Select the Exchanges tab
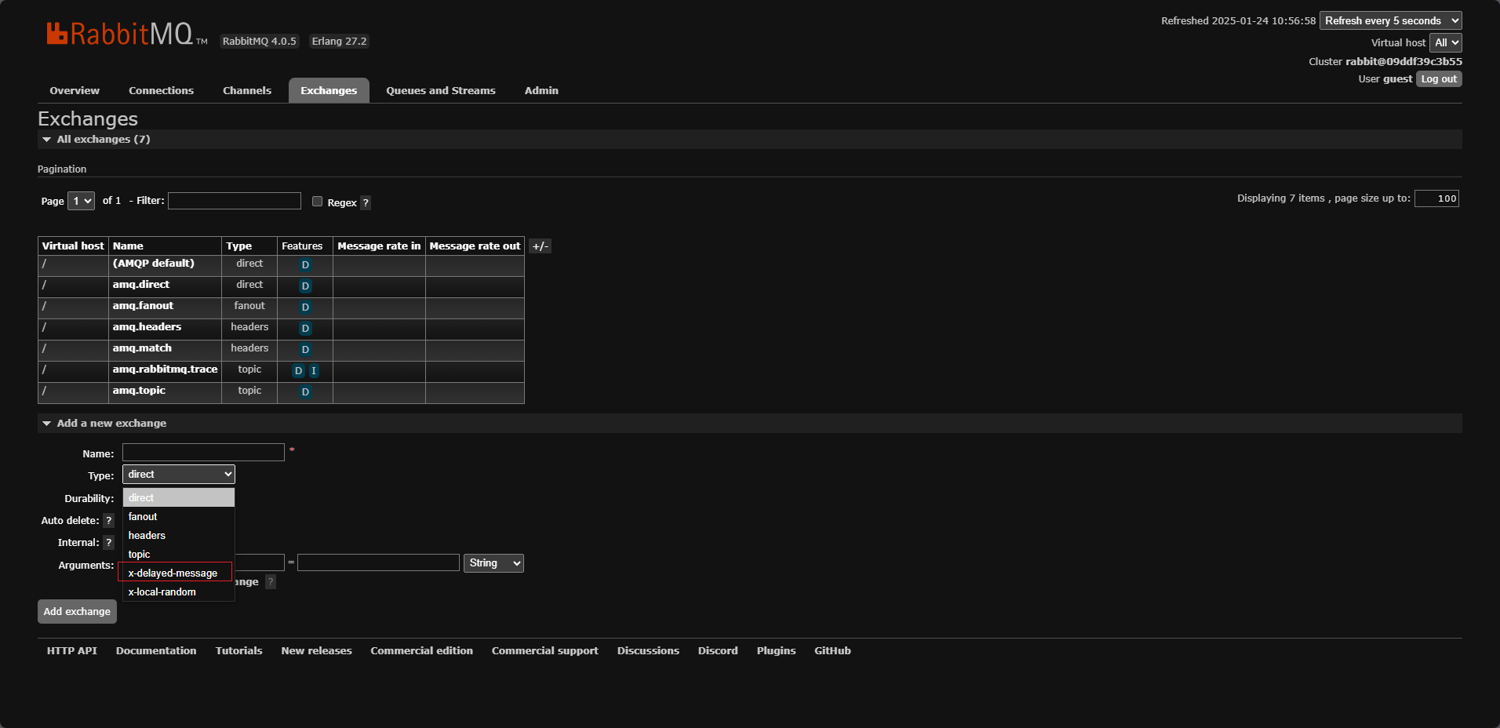Viewport: 1500px width, 728px height. point(329,91)
